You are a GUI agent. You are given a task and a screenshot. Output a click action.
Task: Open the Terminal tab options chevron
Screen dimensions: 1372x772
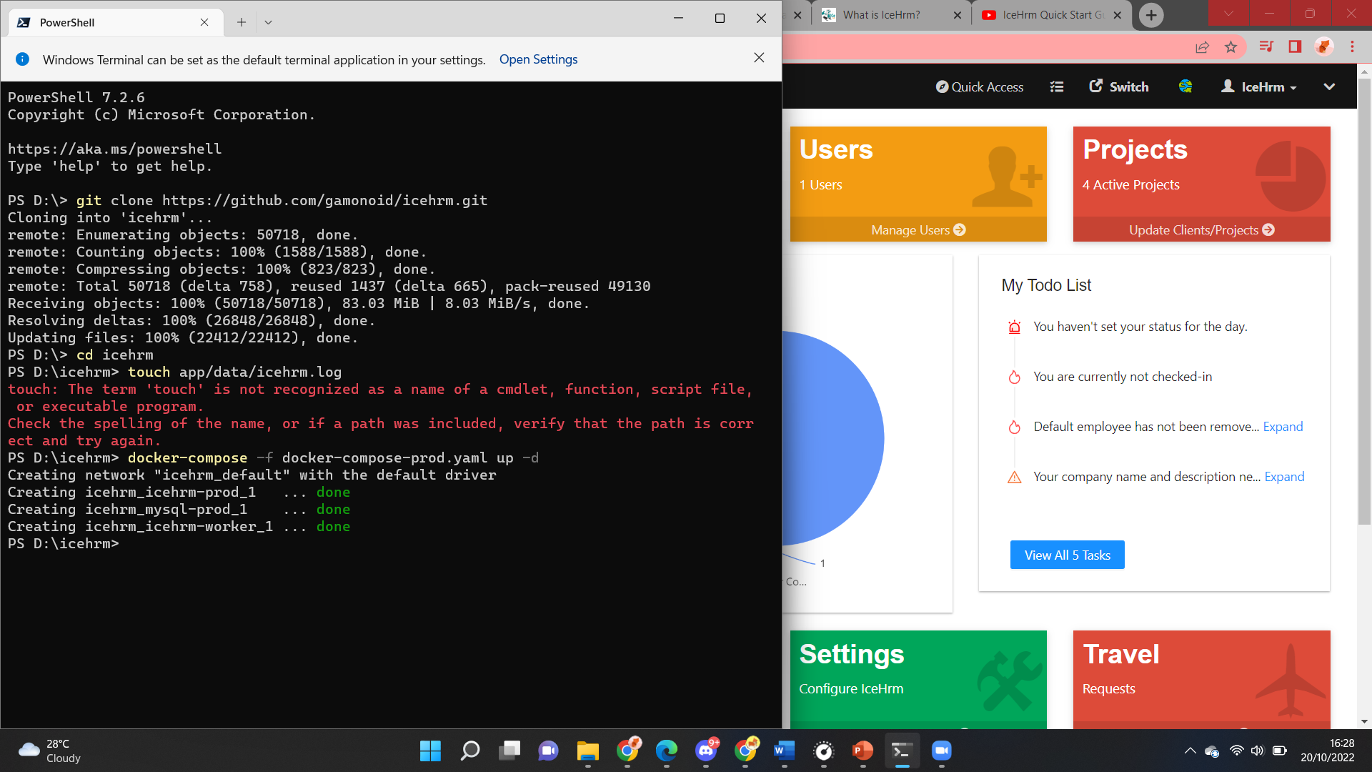pyautogui.click(x=268, y=22)
